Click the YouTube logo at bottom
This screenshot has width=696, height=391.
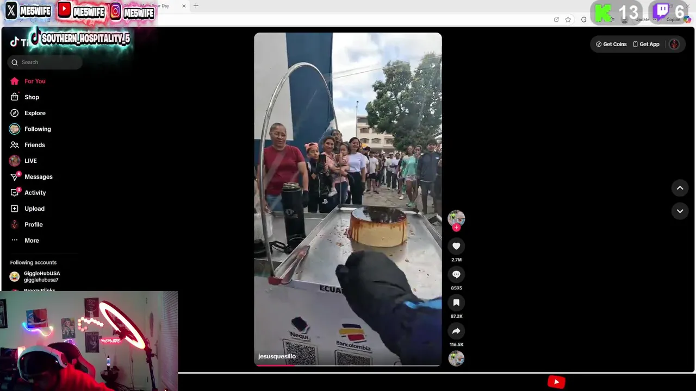556,382
